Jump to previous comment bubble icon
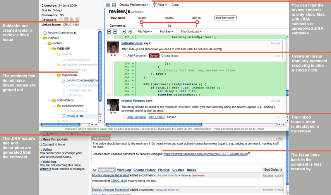This screenshot has width=331, height=195. [124, 32]
